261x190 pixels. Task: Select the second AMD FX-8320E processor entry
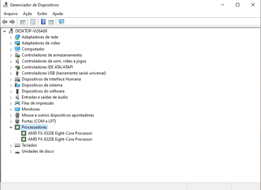[60, 139]
